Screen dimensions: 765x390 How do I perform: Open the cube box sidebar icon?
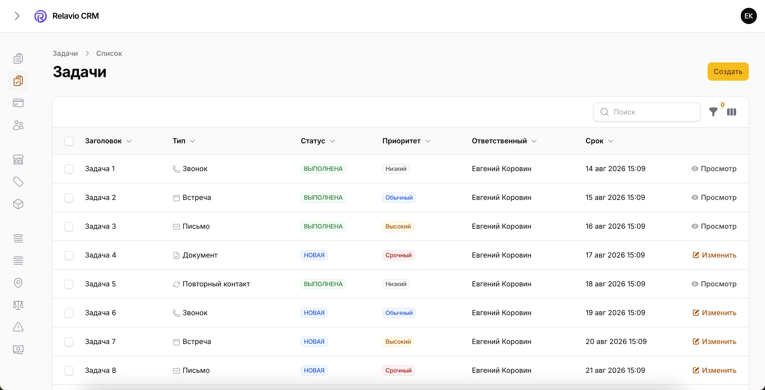click(x=18, y=204)
